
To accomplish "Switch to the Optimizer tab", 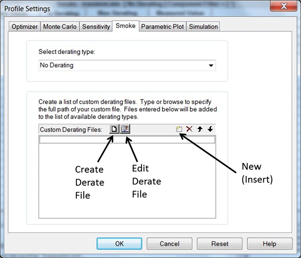I will [x=24, y=27].
